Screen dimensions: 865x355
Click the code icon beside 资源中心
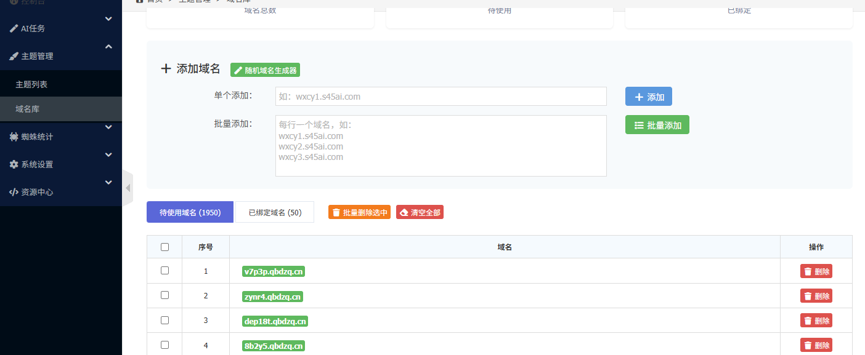(14, 192)
